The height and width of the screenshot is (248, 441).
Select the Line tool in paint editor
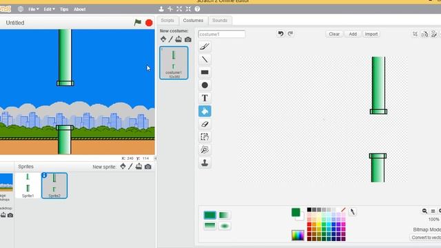(x=205, y=59)
